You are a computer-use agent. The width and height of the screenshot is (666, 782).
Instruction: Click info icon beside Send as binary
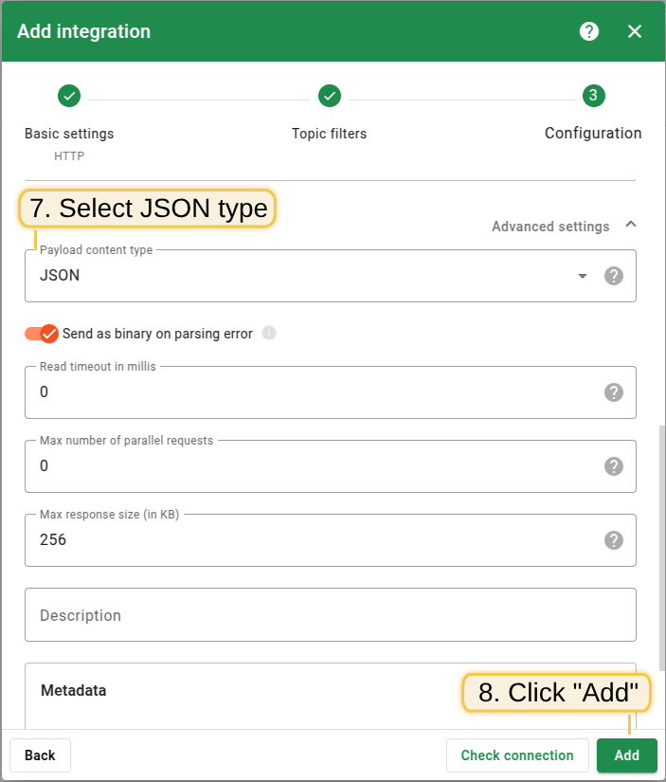(x=269, y=334)
